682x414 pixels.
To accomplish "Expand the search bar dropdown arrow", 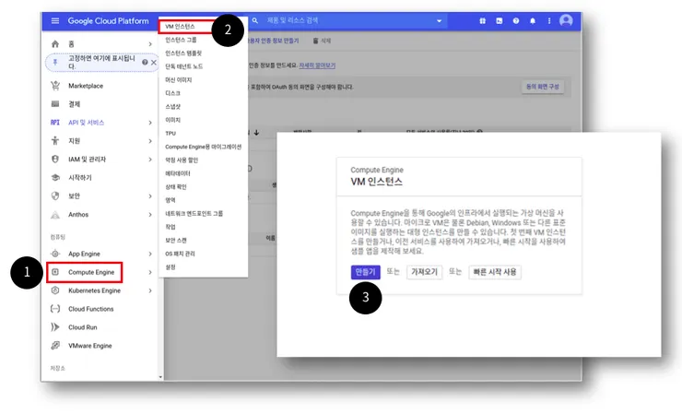I will coord(440,21).
